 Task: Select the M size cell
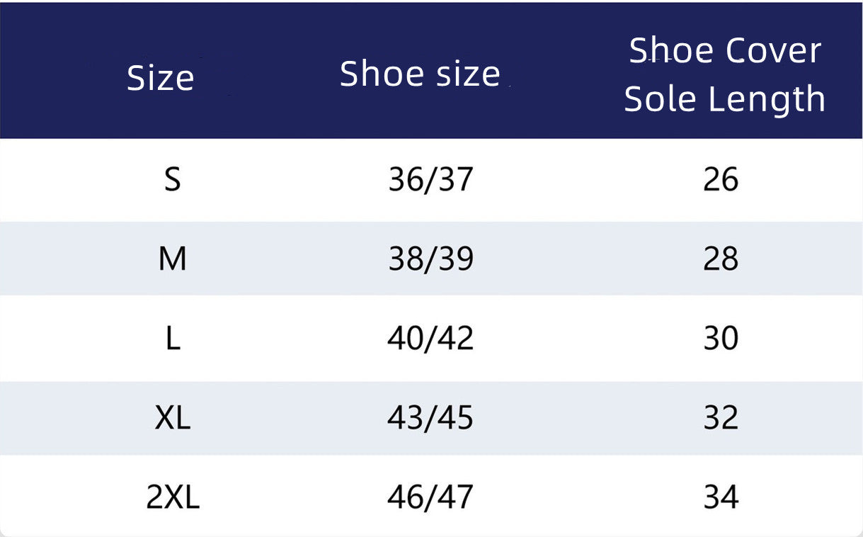point(173,259)
